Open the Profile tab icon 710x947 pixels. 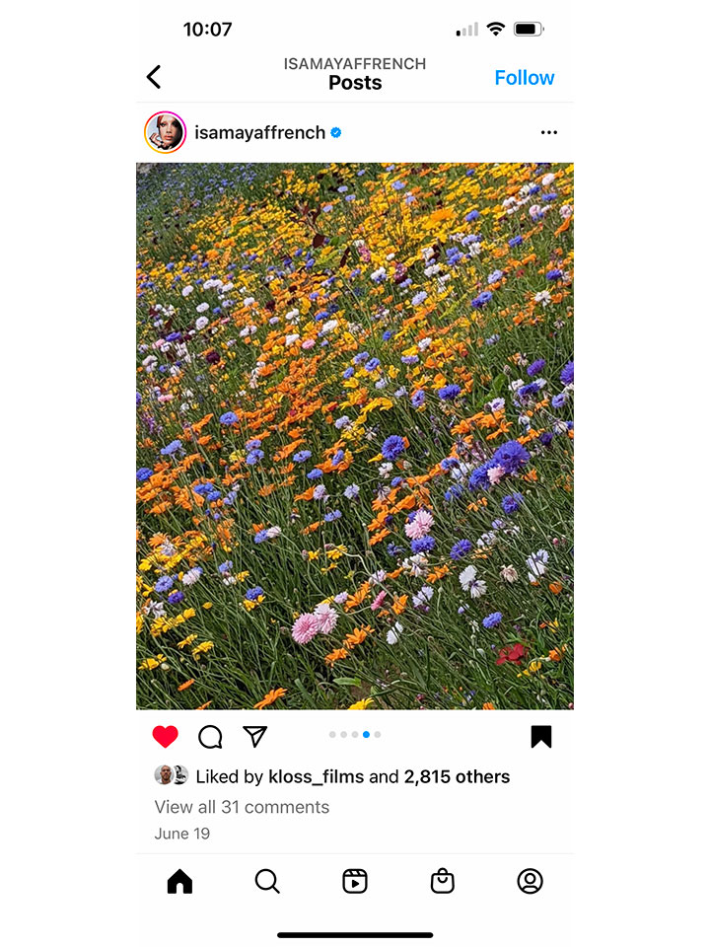click(x=531, y=881)
